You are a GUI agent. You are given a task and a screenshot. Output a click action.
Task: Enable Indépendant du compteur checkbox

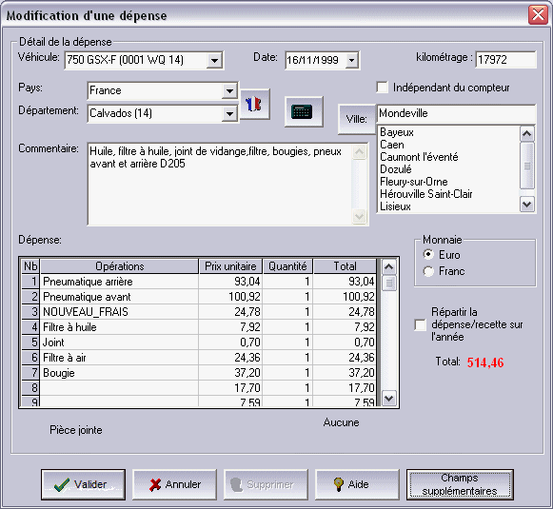(383, 88)
